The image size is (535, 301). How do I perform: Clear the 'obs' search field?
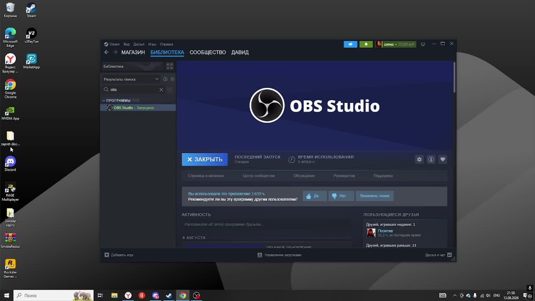pyautogui.click(x=161, y=89)
